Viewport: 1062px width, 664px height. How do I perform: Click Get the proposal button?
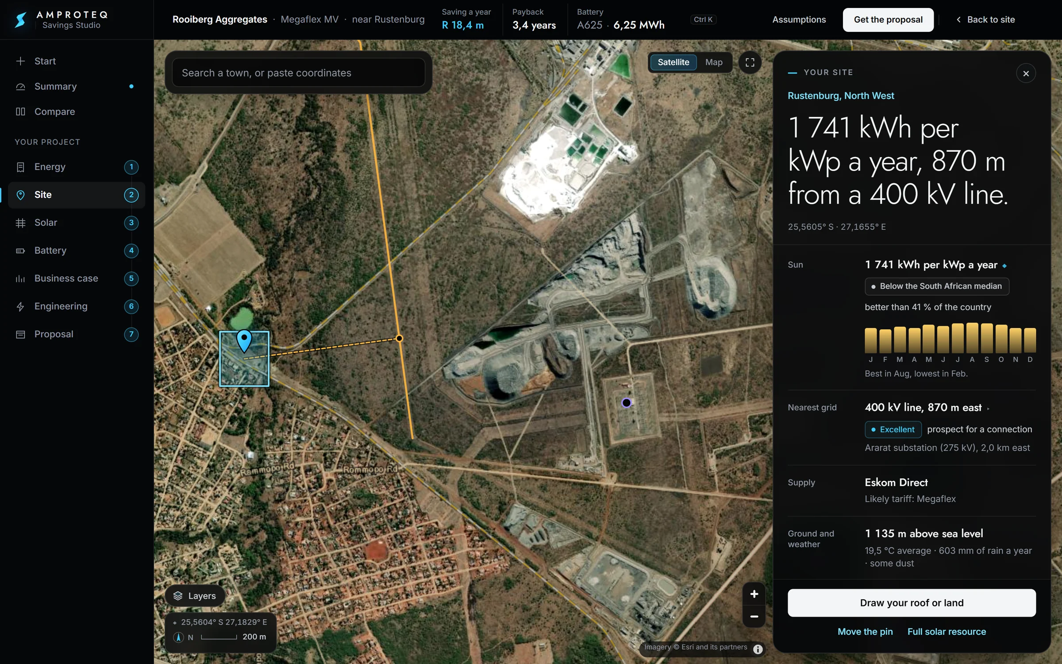(888, 19)
